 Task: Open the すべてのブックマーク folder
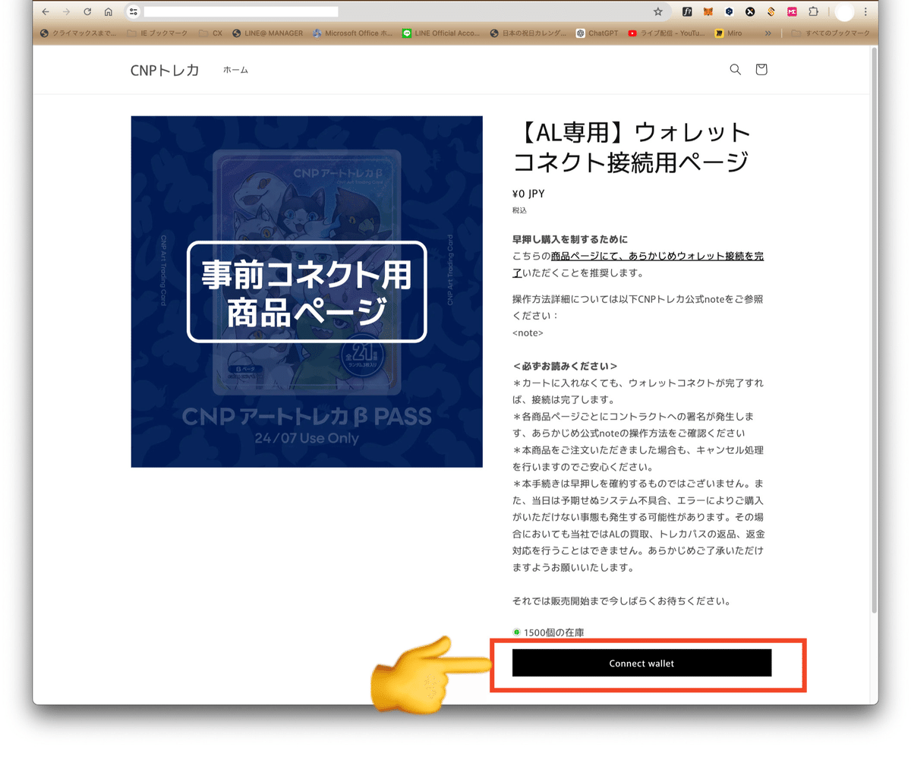pyautogui.click(x=831, y=33)
